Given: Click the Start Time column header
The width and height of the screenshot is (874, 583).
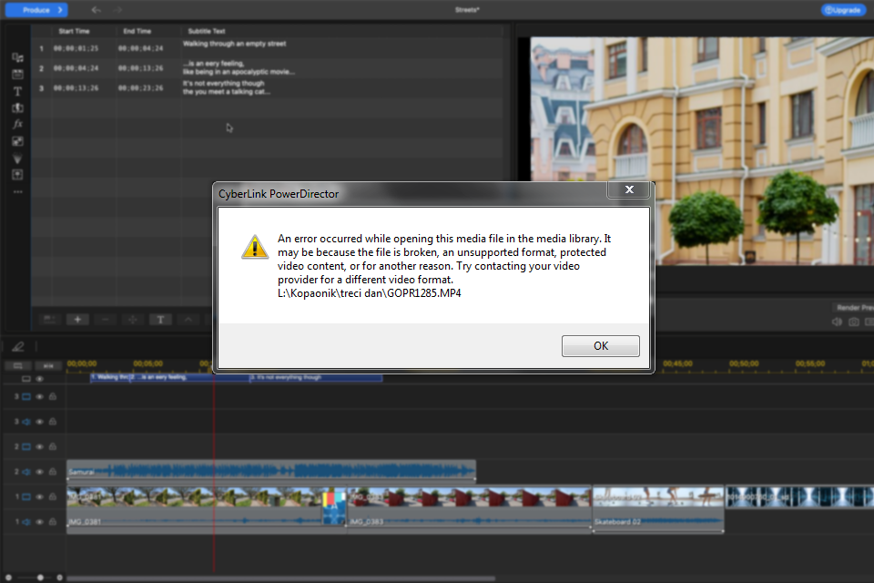Looking at the screenshot, I should 74,31.
